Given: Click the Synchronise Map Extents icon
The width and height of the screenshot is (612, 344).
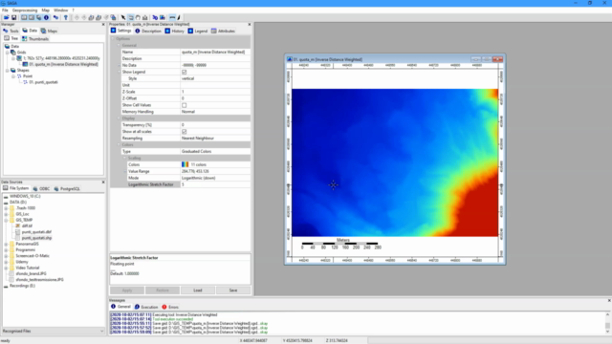Looking at the screenshot, I should pos(113,17).
